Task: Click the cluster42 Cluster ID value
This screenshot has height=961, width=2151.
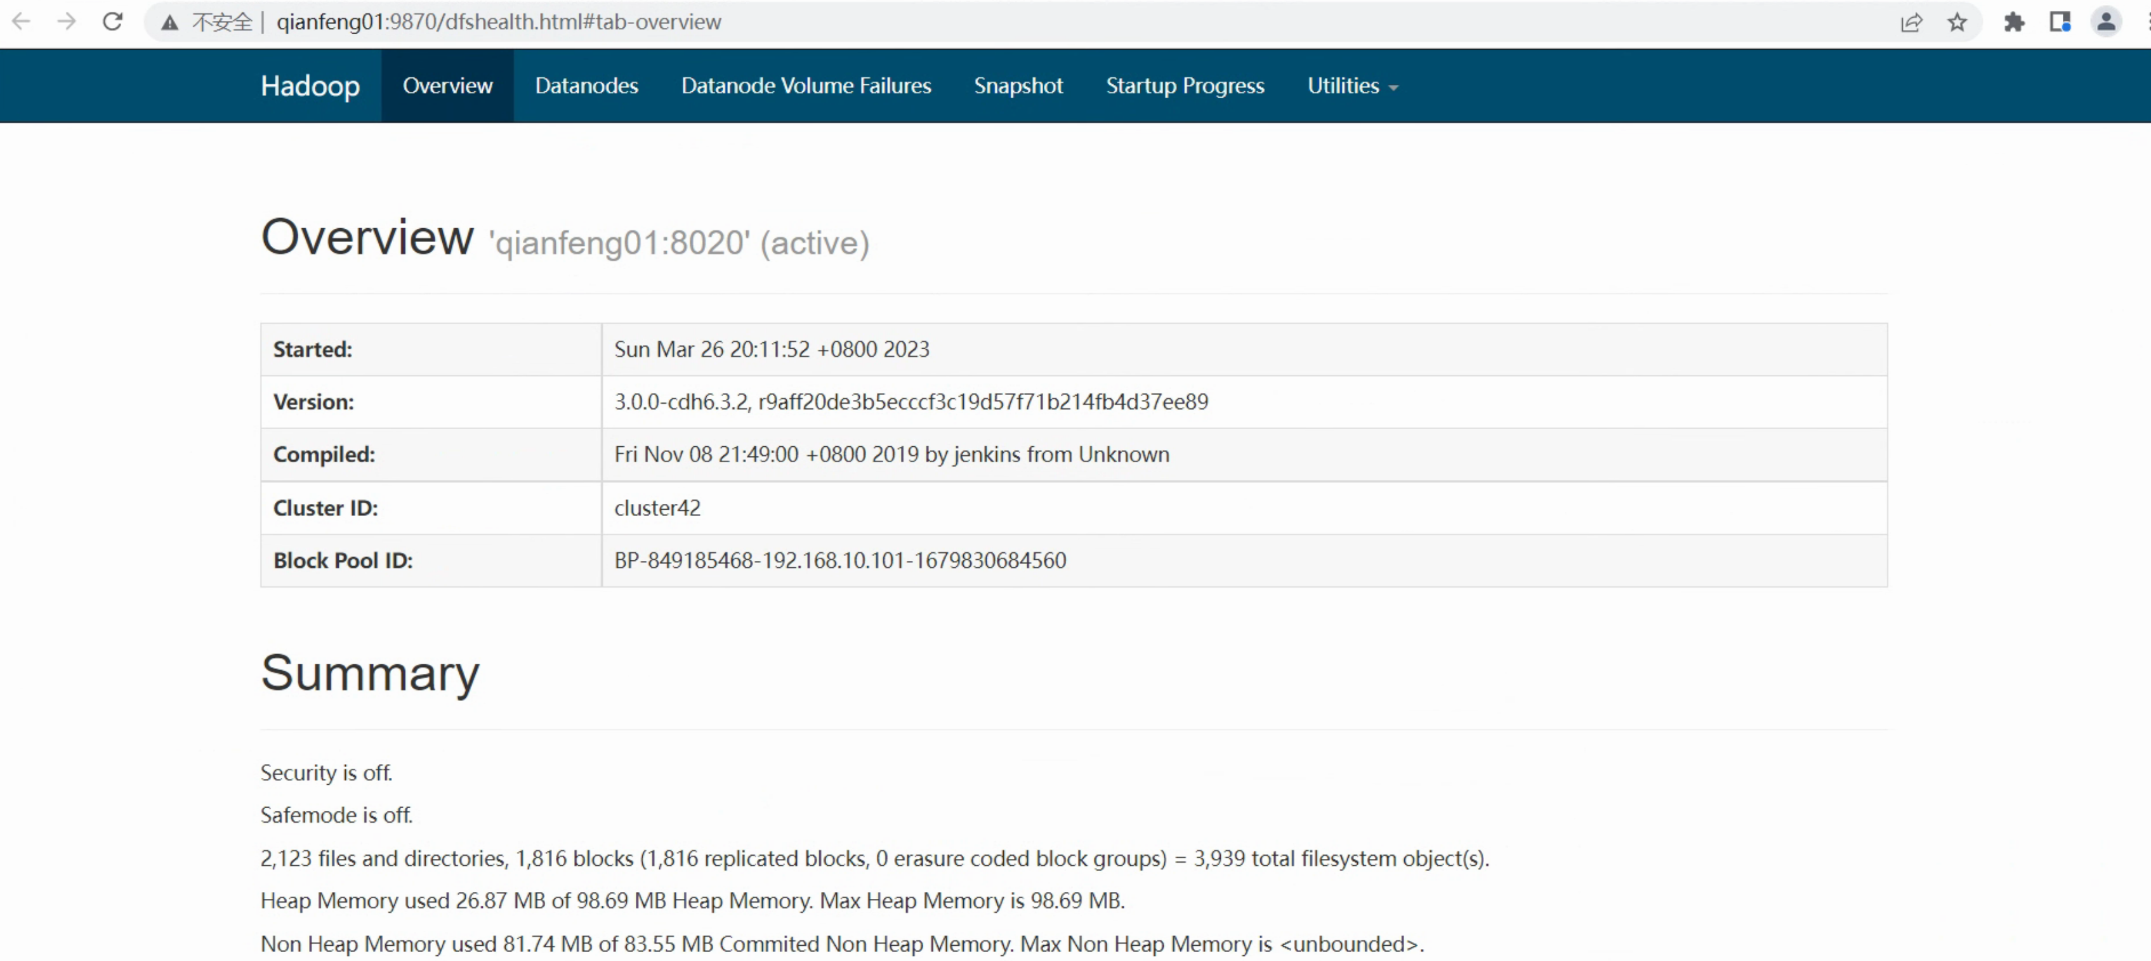Action: click(x=657, y=508)
